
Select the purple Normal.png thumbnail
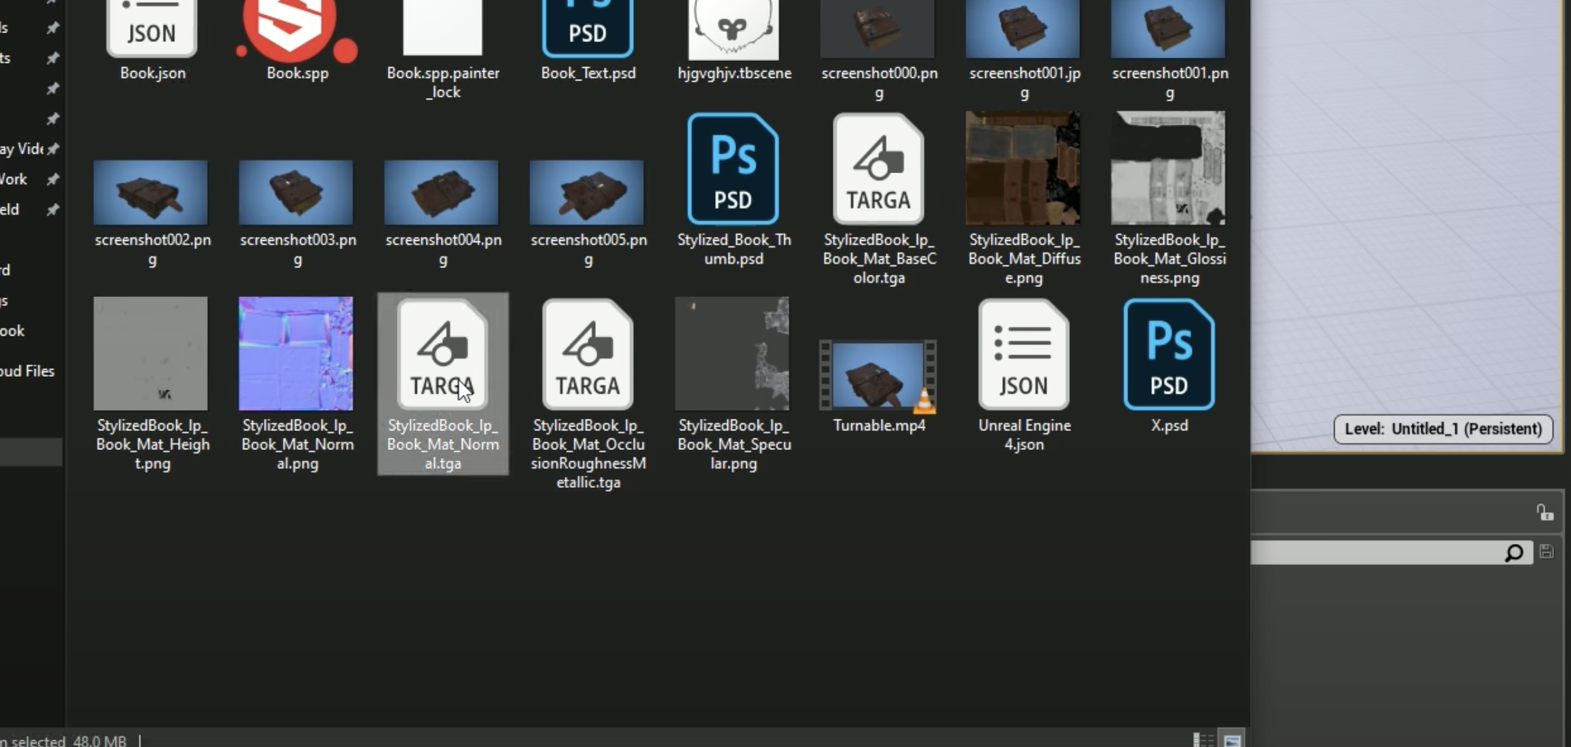pos(296,353)
